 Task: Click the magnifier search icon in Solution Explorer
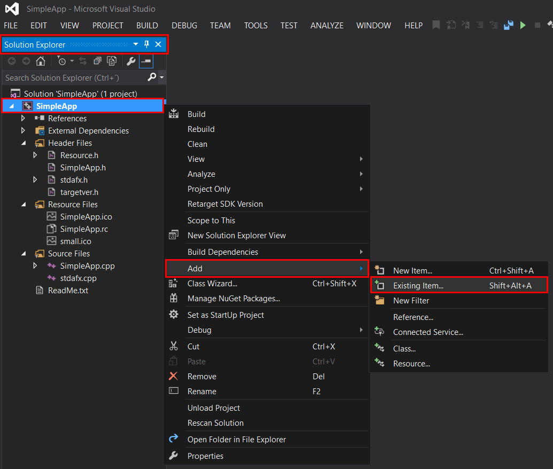pyautogui.click(x=152, y=77)
